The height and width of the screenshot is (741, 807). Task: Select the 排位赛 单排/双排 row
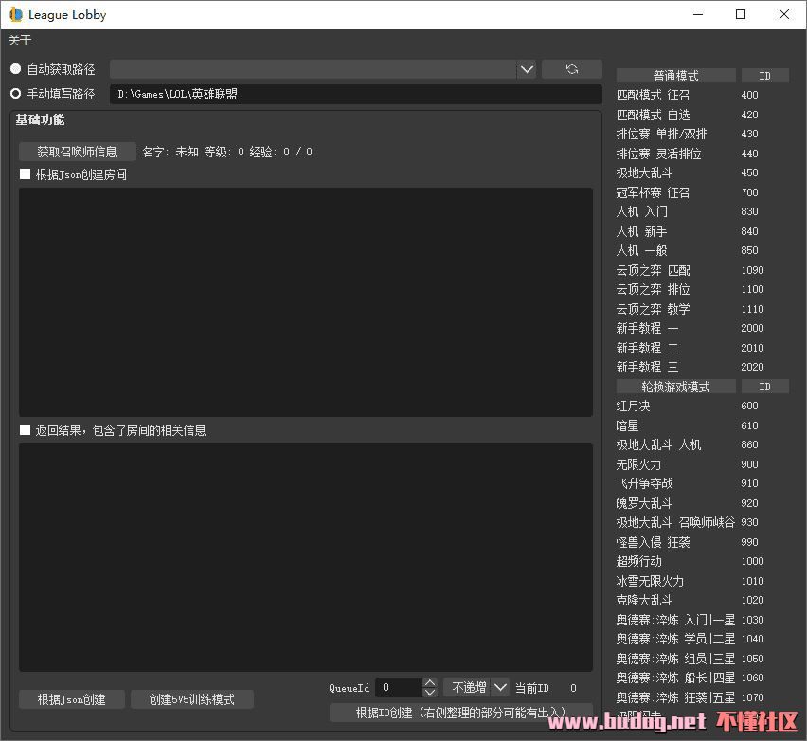[x=661, y=134]
